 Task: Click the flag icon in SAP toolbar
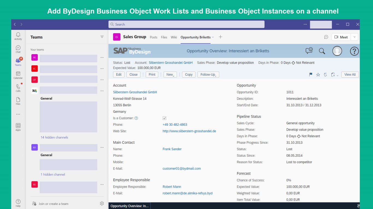coord(310,75)
